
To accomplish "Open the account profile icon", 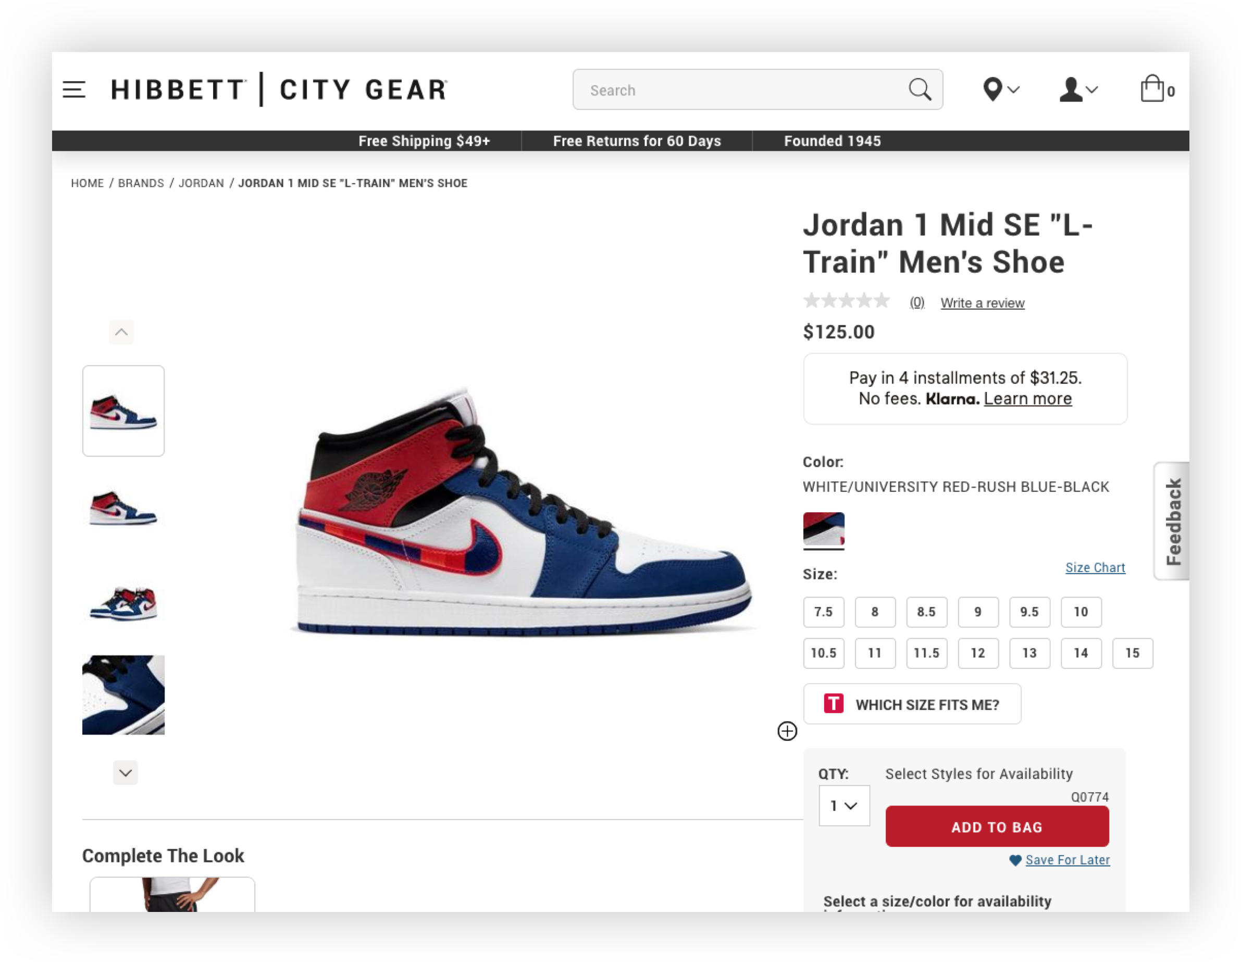I will click(1071, 89).
